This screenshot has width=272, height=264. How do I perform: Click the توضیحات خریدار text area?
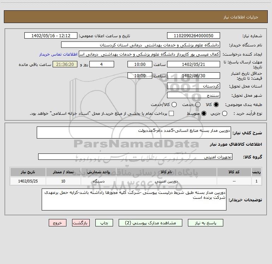(134, 200)
